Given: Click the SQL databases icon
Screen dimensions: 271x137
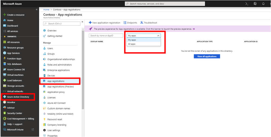Looking at the screenshot, I should coord(5,64).
